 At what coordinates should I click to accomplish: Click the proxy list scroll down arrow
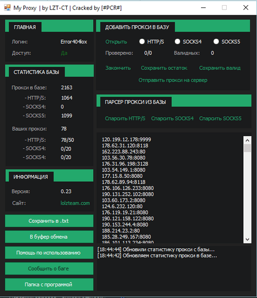click(x=247, y=239)
